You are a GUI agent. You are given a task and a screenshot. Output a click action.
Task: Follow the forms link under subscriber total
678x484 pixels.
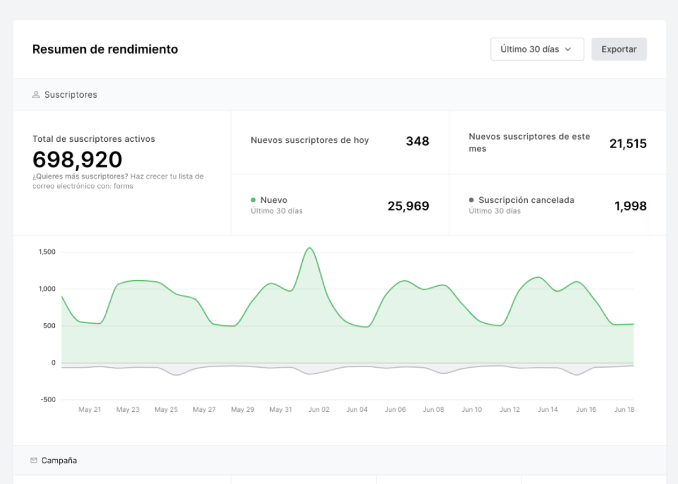coord(123,186)
